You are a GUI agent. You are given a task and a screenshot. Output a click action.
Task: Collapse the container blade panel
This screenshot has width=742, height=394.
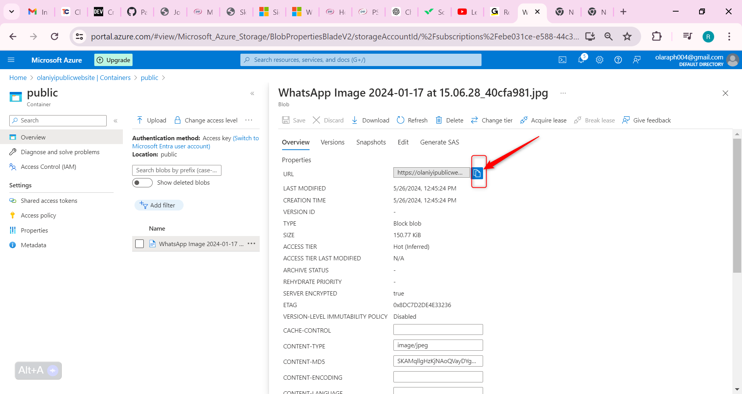point(252,93)
